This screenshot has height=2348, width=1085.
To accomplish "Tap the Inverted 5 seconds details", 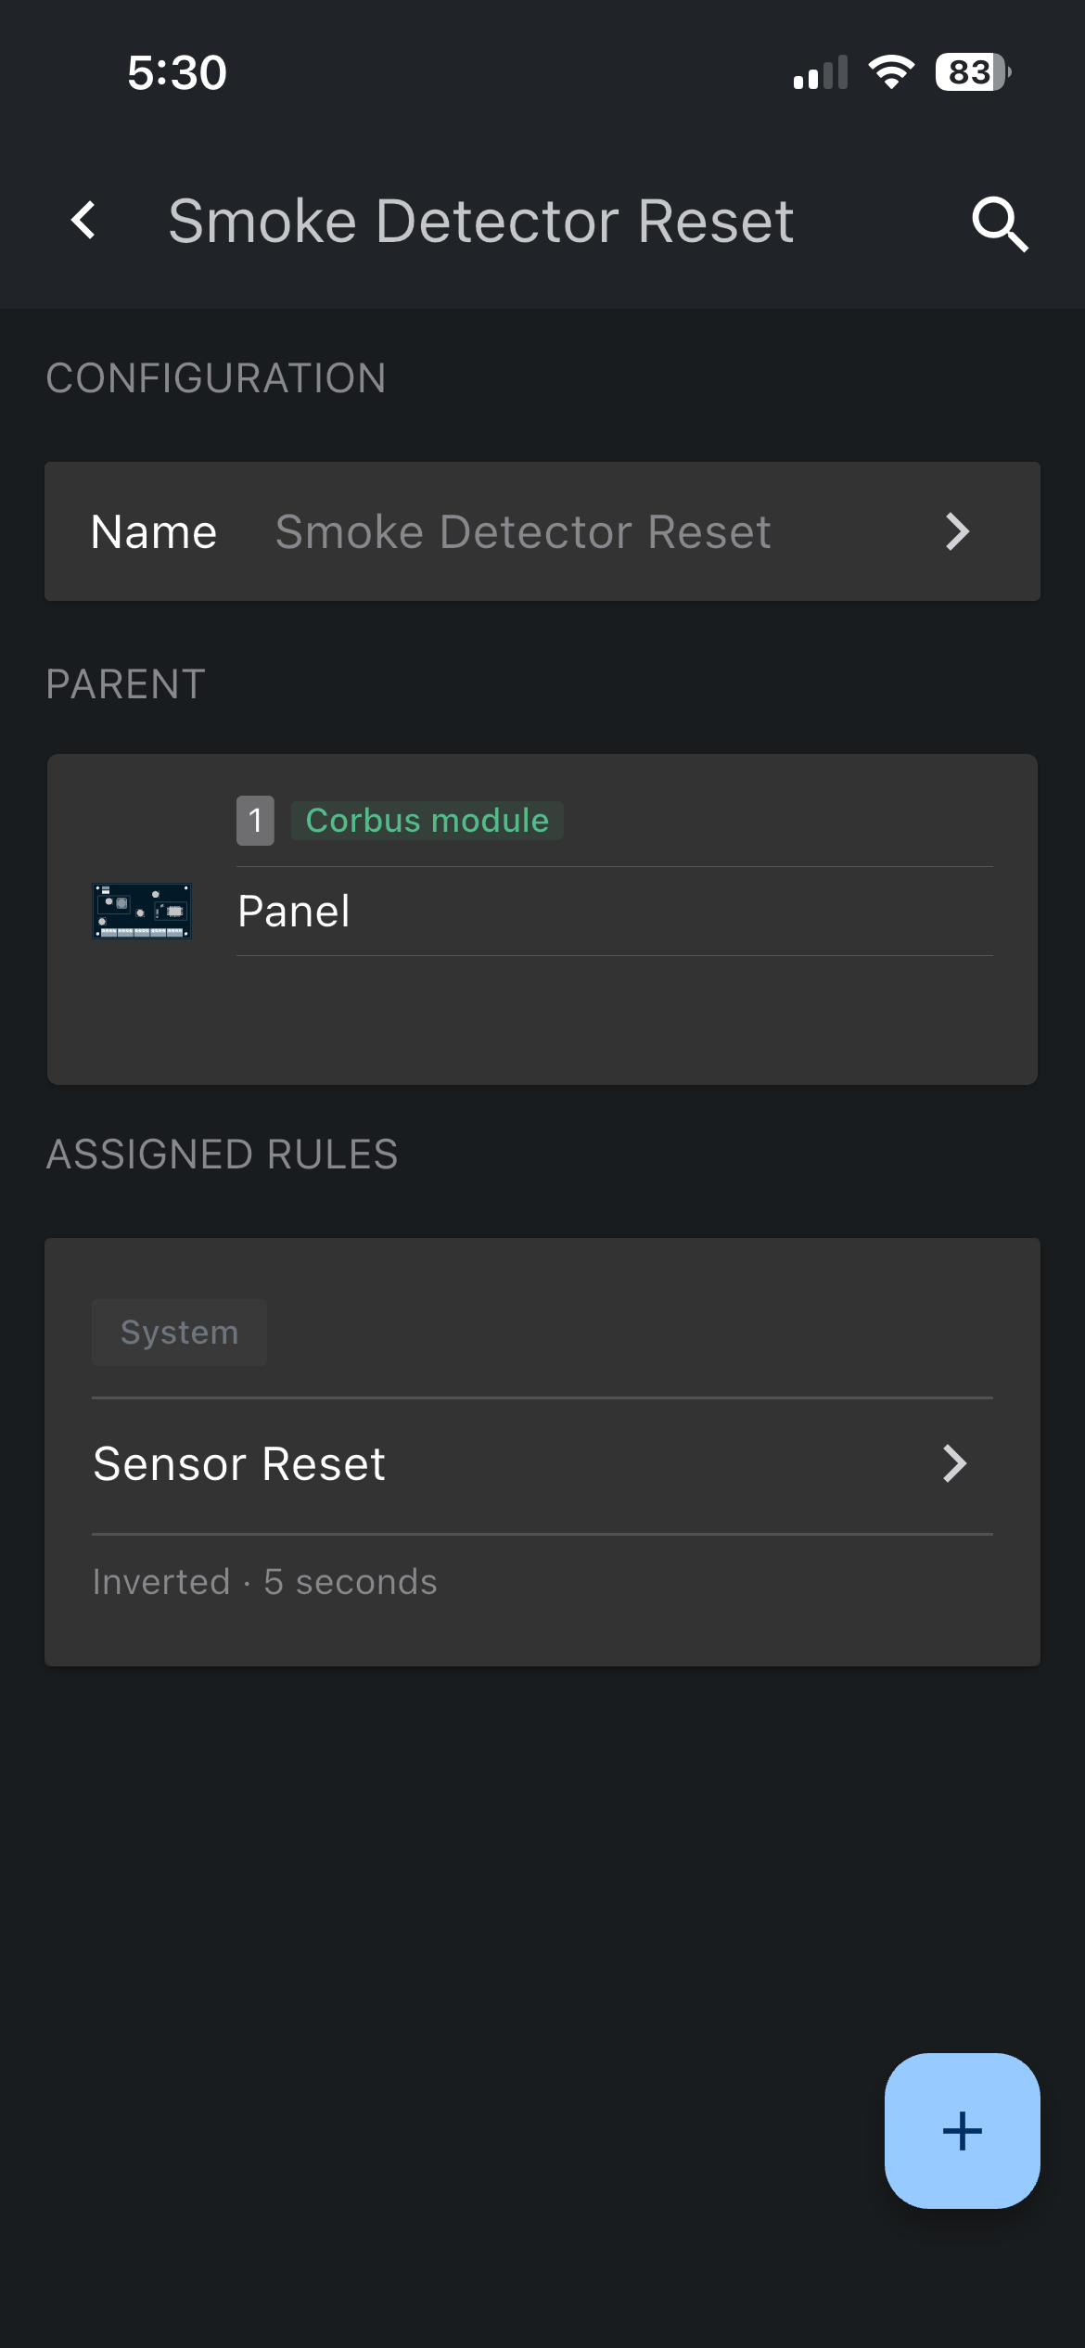I will tap(264, 1582).
